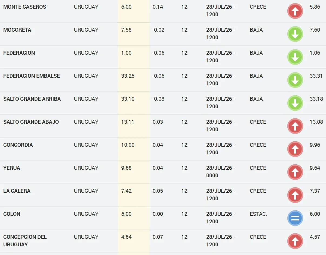The width and height of the screenshot is (326, 255).
Task: Click the green down arrow in the FEDERACION 1.00 row
Action: pos(295,57)
